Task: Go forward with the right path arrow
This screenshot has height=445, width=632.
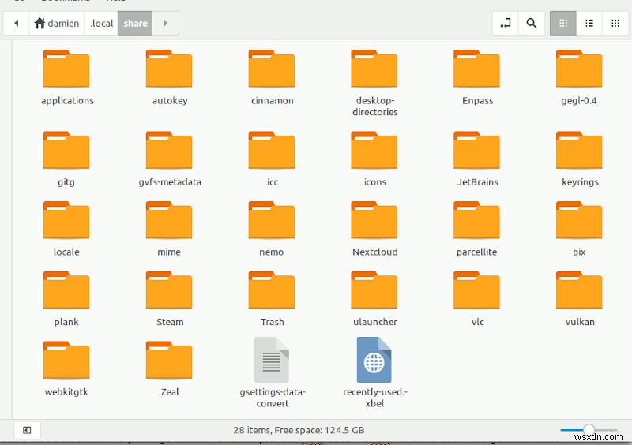Action: (x=165, y=24)
